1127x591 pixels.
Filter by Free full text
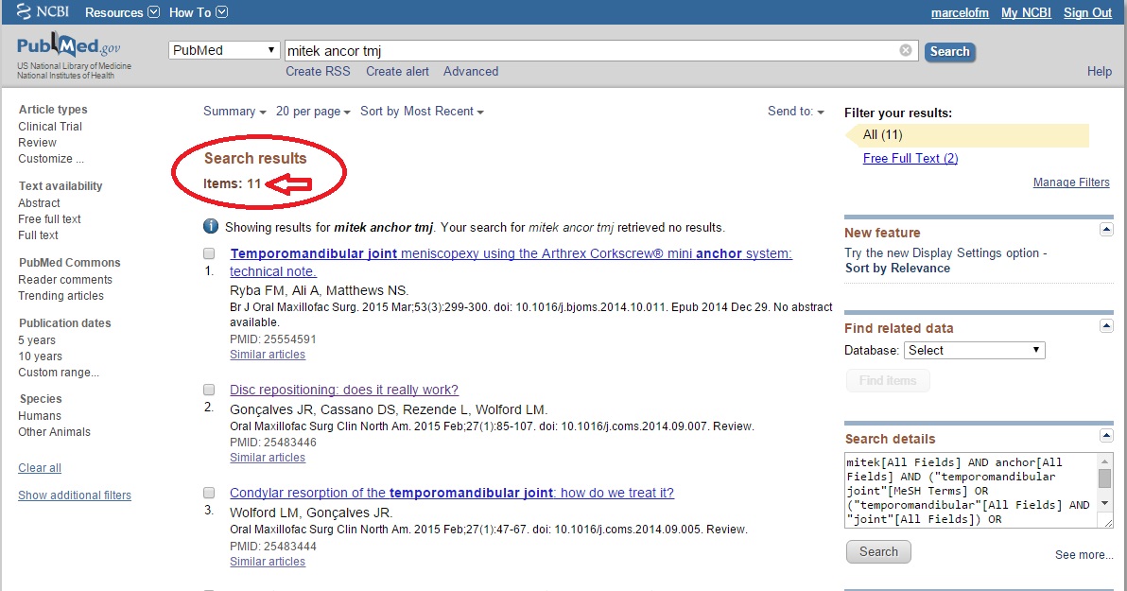click(x=49, y=219)
